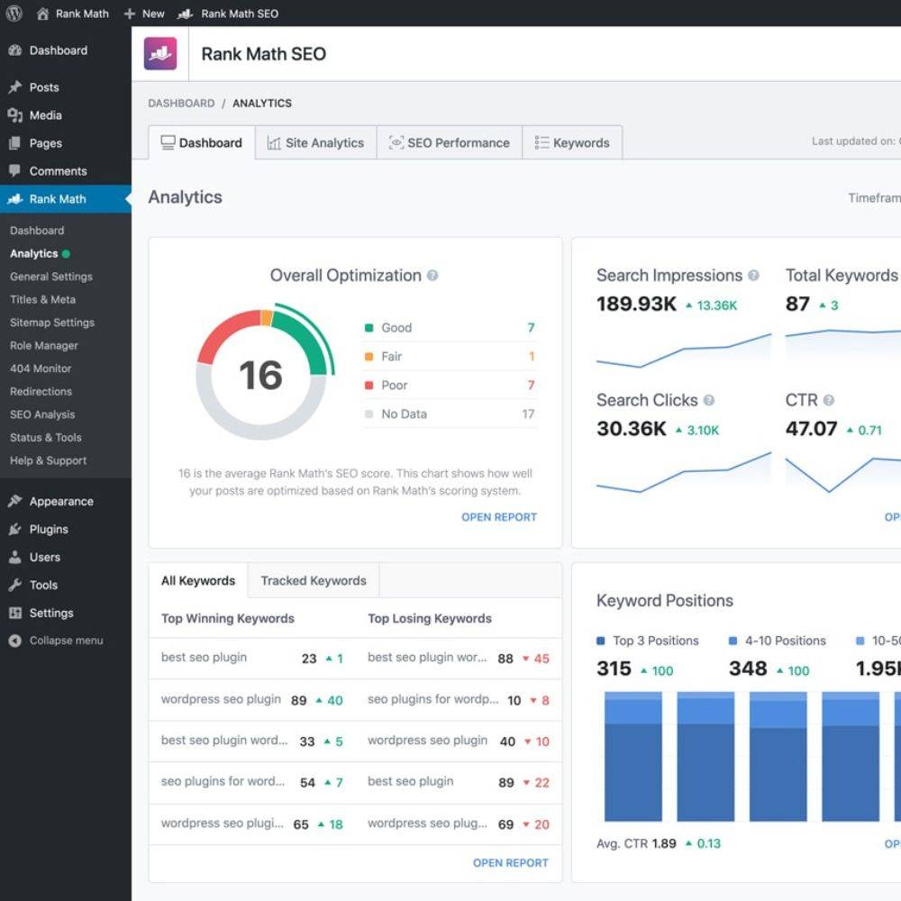Click the Avg. CTR 1.89 value
901x901 pixels.
pyautogui.click(x=664, y=843)
